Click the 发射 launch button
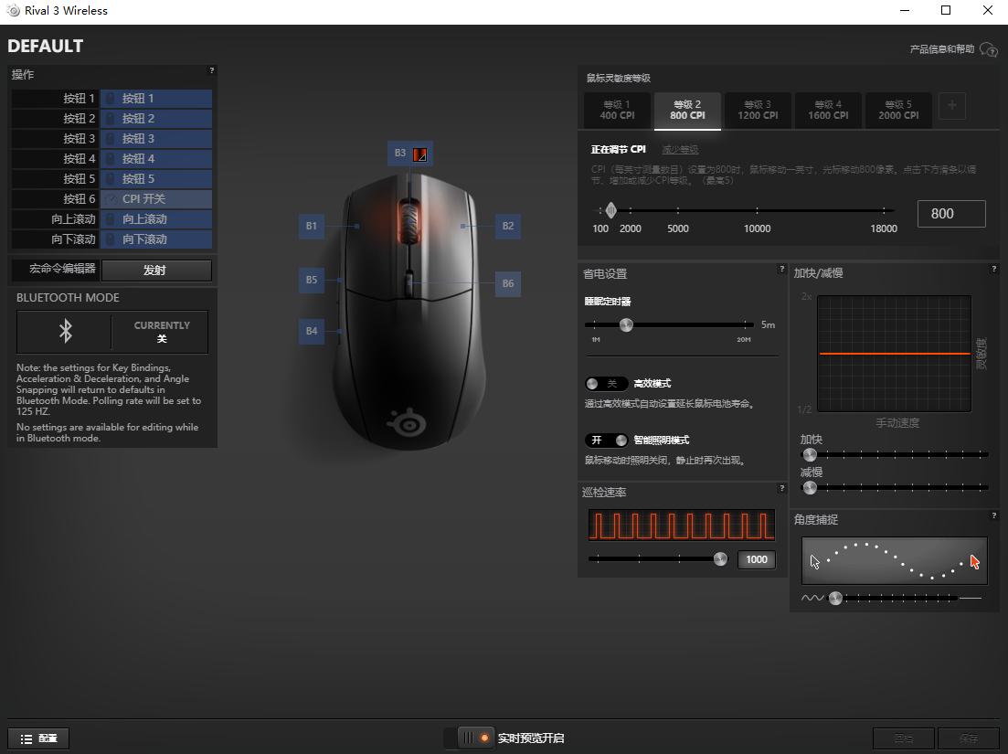This screenshot has width=1008, height=754. pos(156,271)
